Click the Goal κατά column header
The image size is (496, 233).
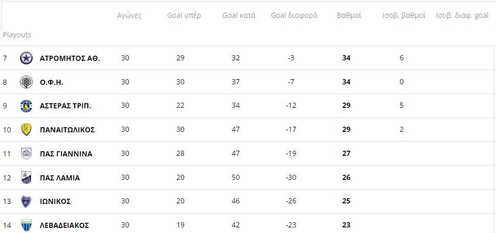[x=239, y=15]
